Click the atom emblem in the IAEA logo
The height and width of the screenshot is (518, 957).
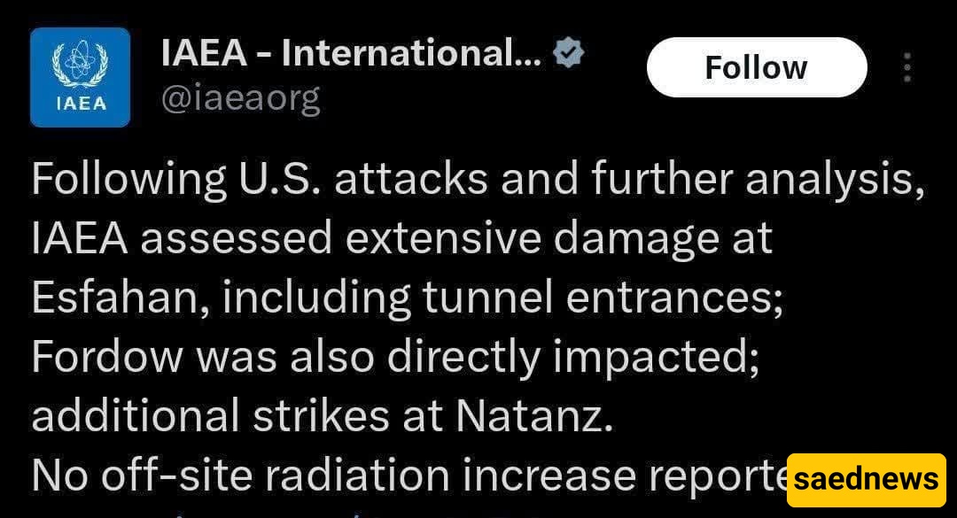pos(80,65)
